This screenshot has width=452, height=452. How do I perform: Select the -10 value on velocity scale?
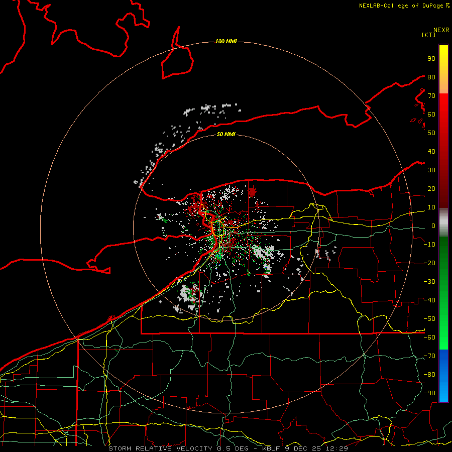tap(429, 245)
